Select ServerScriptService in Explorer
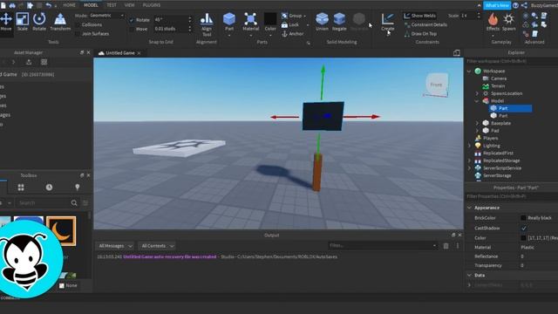 click(502, 168)
